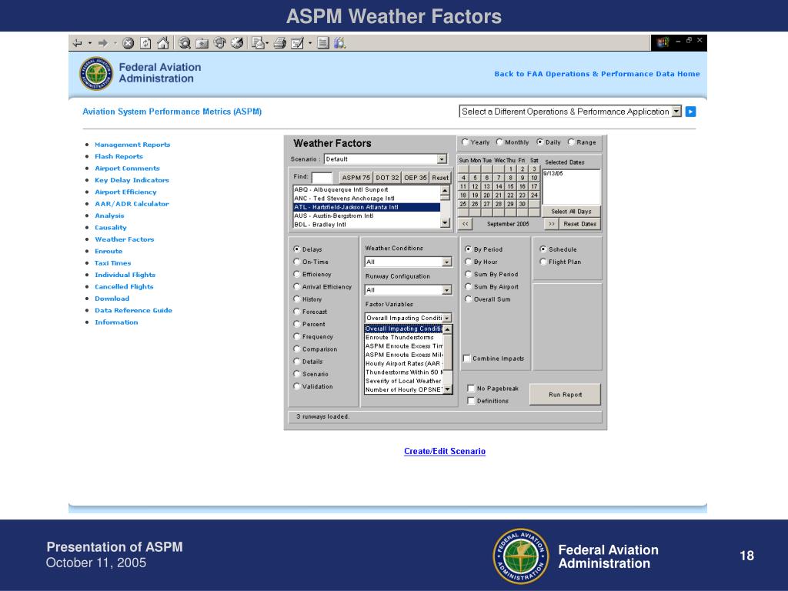Click the Select All Days button
Screen dimensions: 788x591
point(571,212)
